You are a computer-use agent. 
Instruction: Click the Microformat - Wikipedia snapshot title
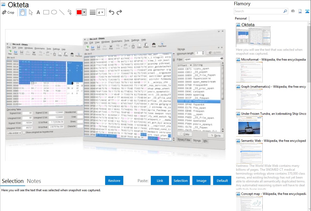click(273, 60)
